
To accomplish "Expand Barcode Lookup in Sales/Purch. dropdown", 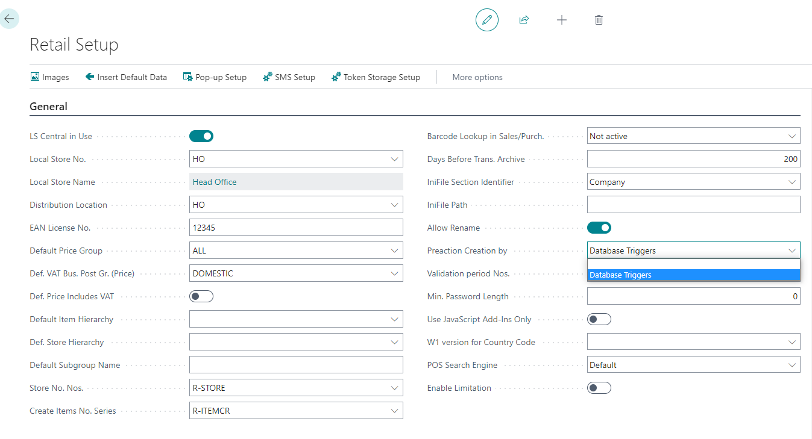I will (792, 137).
